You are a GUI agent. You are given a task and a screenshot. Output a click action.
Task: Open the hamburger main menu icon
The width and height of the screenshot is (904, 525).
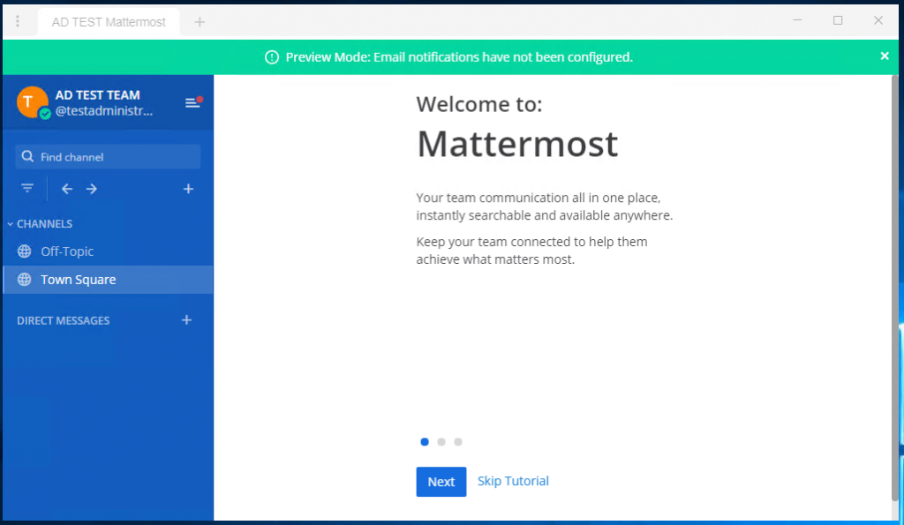[x=192, y=102]
